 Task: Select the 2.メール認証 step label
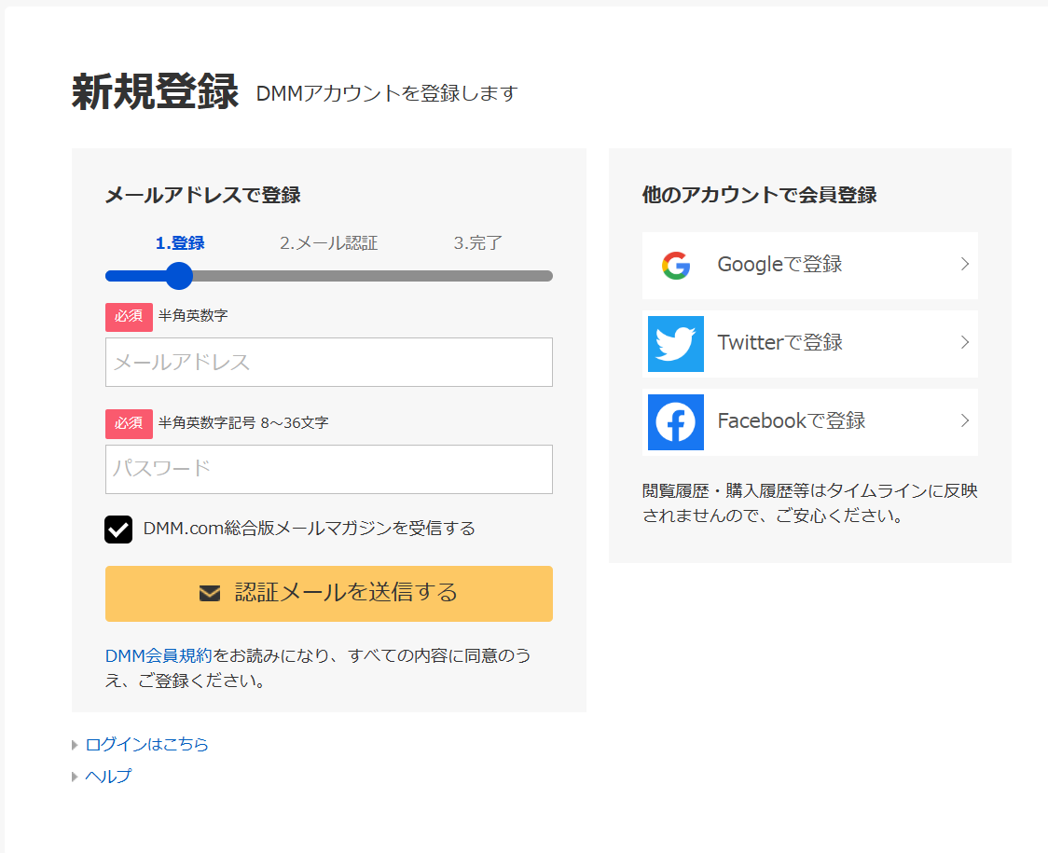[328, 243]
